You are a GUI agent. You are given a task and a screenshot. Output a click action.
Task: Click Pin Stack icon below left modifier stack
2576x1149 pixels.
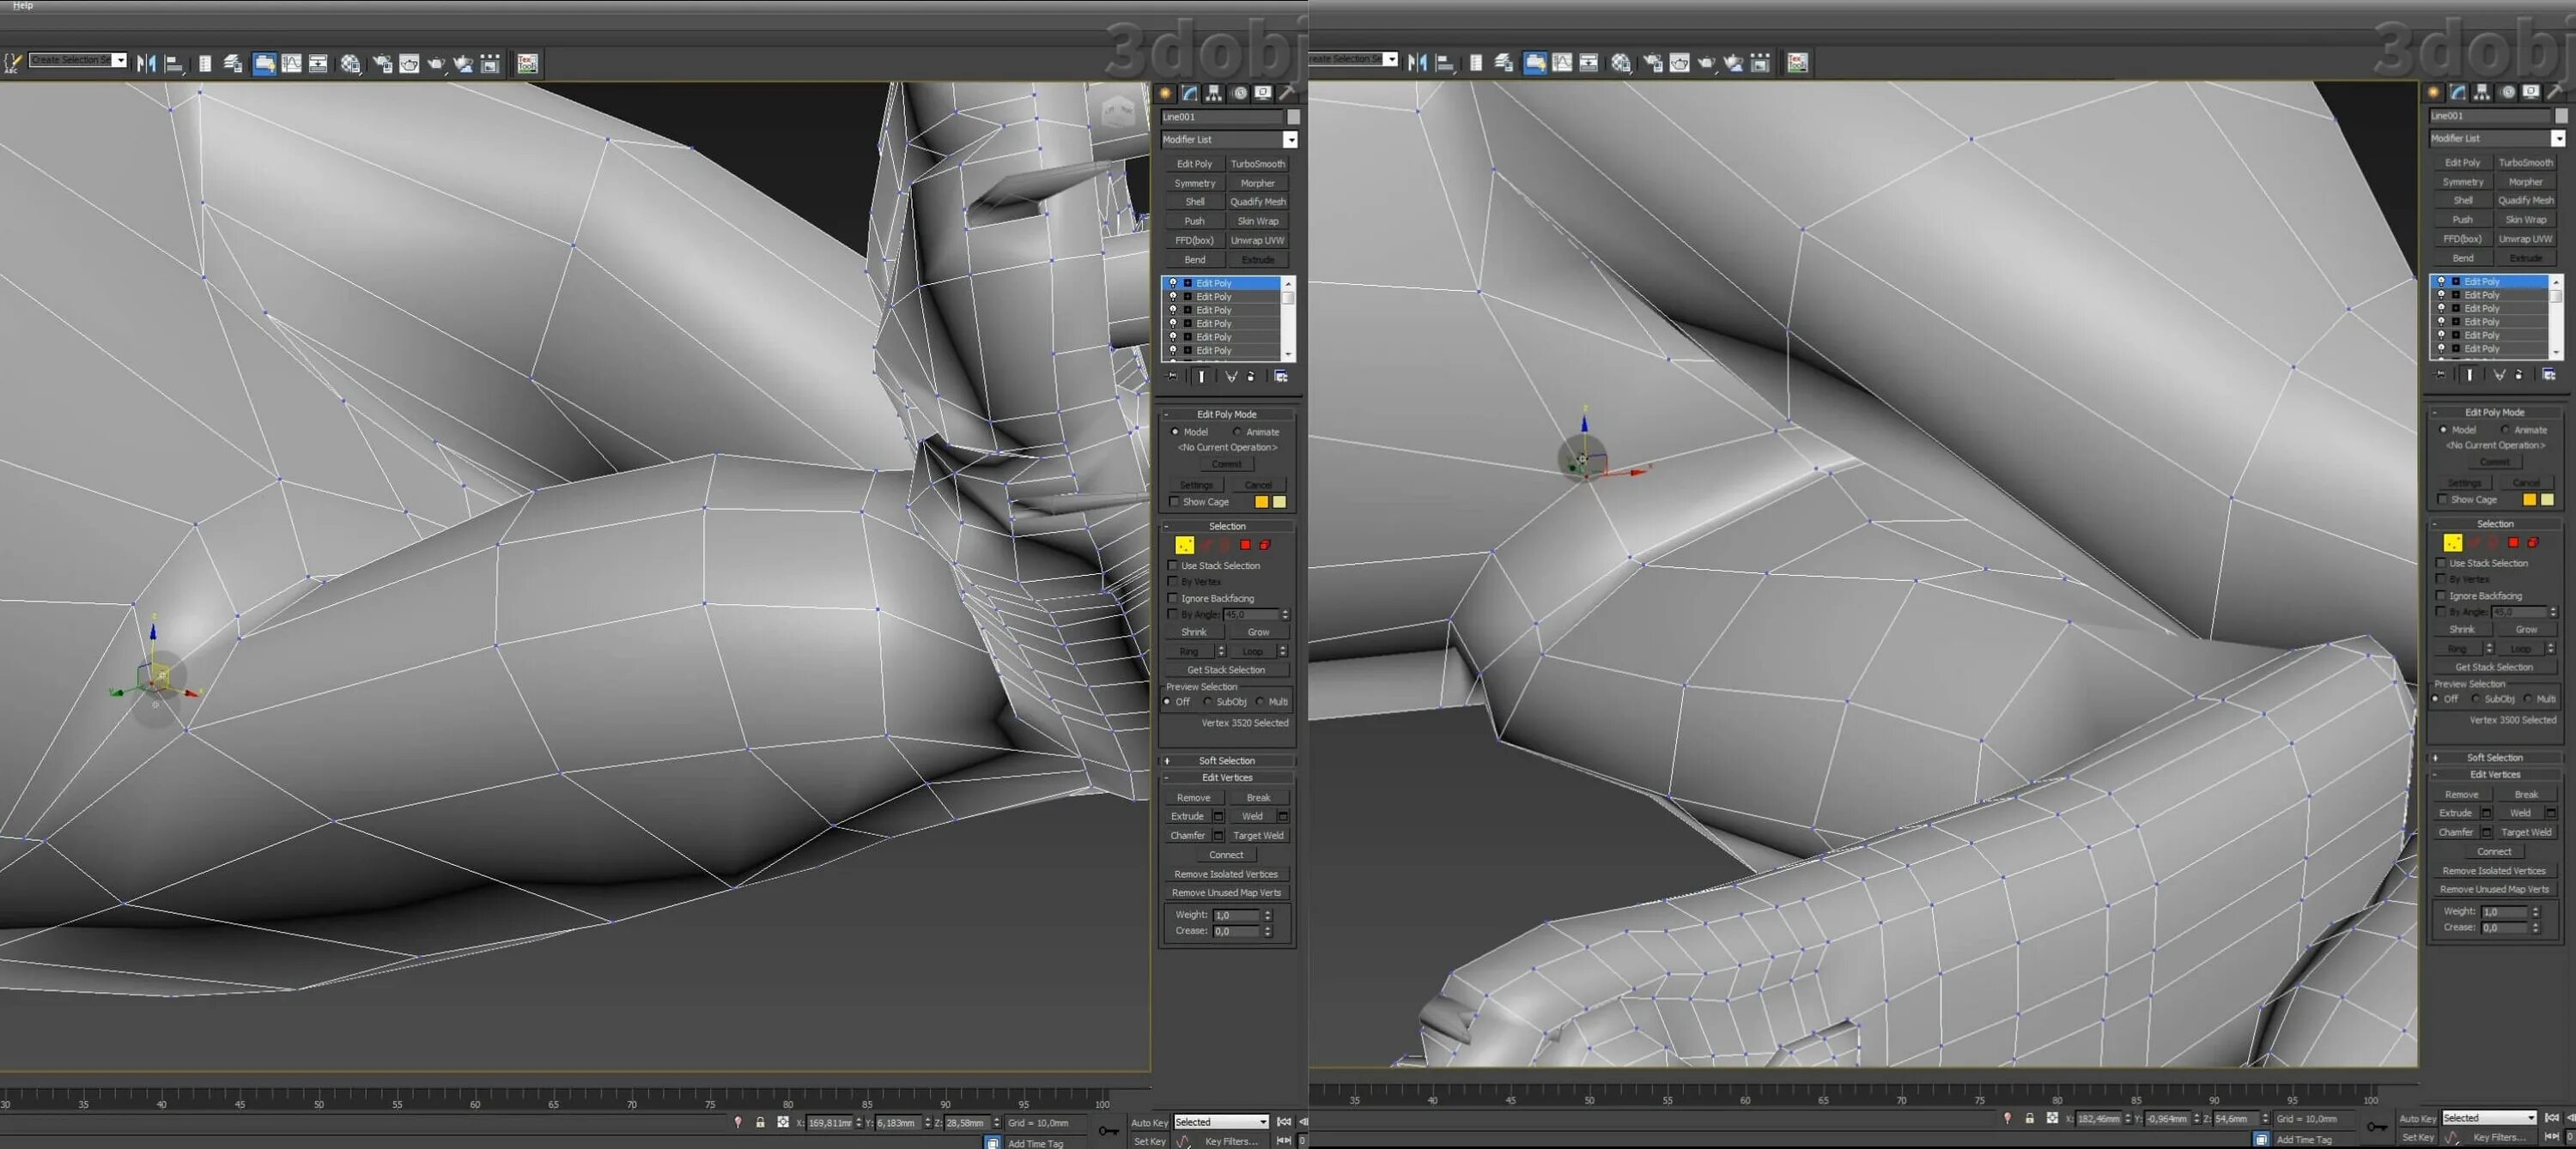tap(1172, 377)
